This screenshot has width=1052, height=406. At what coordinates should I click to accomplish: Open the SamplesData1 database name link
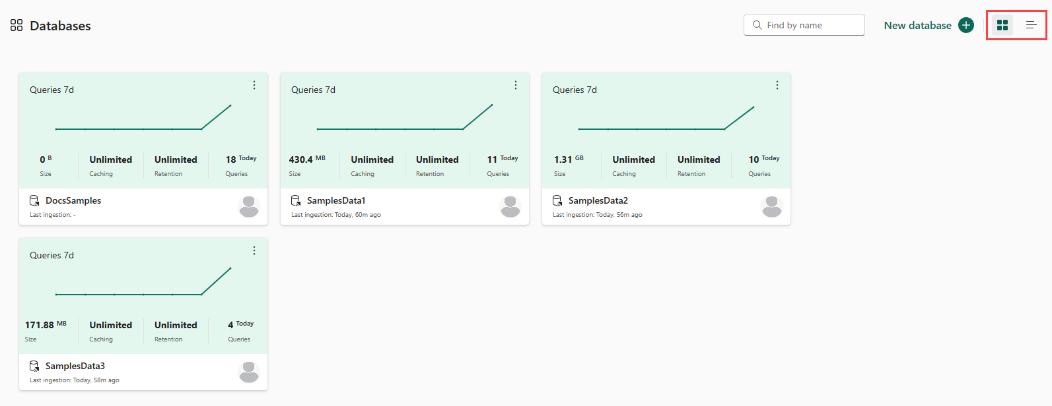click(x=336, y=200)
